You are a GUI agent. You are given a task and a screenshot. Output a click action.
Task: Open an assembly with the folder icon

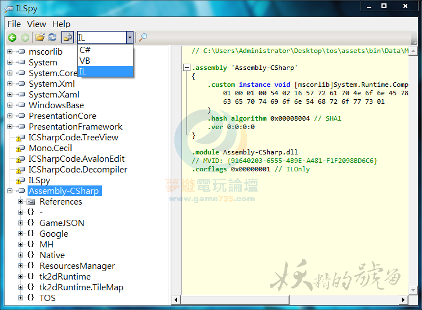click(40, 37)
